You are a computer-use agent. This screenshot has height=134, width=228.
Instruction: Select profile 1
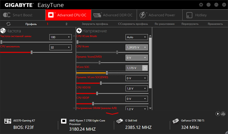coord(47,24)
